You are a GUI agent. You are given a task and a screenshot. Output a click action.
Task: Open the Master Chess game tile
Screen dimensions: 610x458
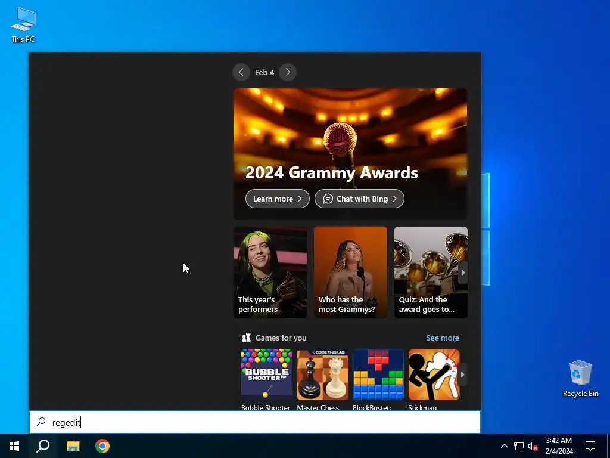pyautogui.click(x=322, y=380)
